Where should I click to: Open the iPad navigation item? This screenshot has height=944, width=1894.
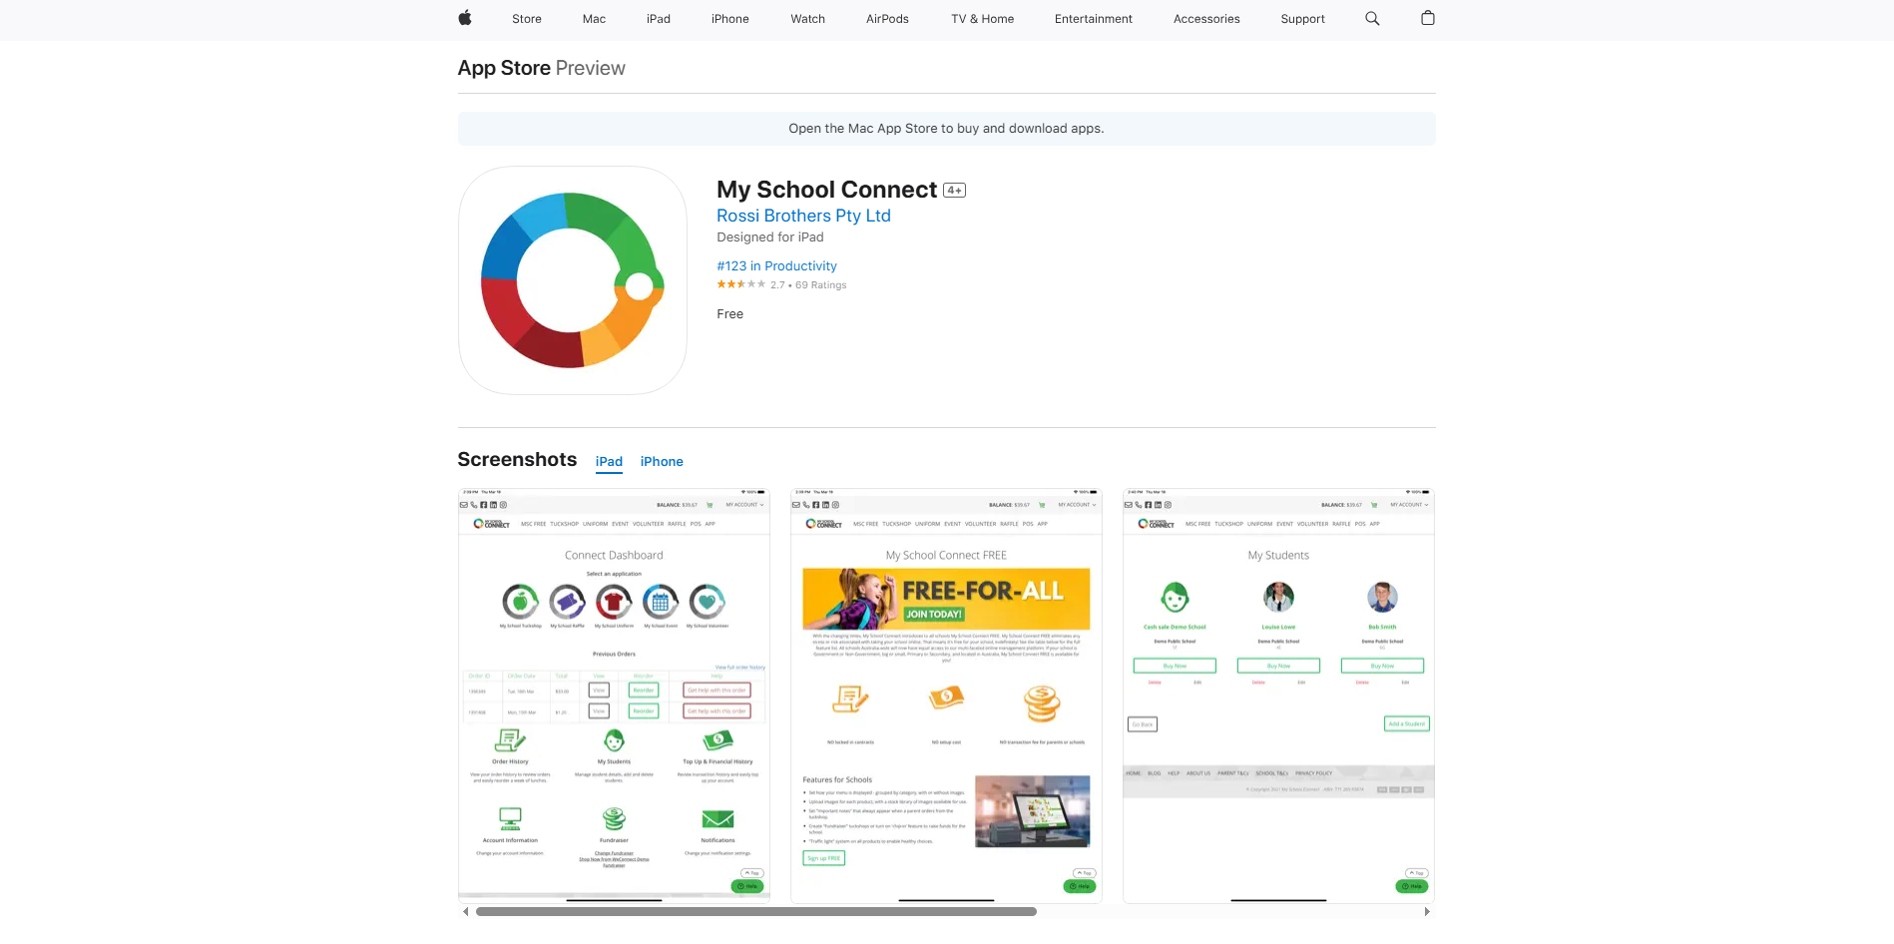(x=659, y=19)
